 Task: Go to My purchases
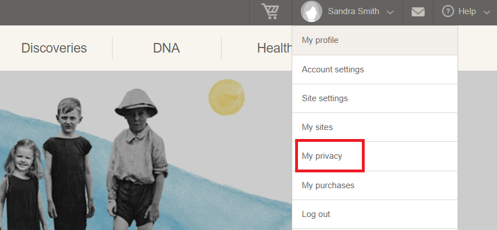pos(375,185)
